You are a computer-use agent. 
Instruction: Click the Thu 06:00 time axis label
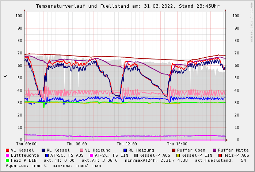(x=77, y=144)
